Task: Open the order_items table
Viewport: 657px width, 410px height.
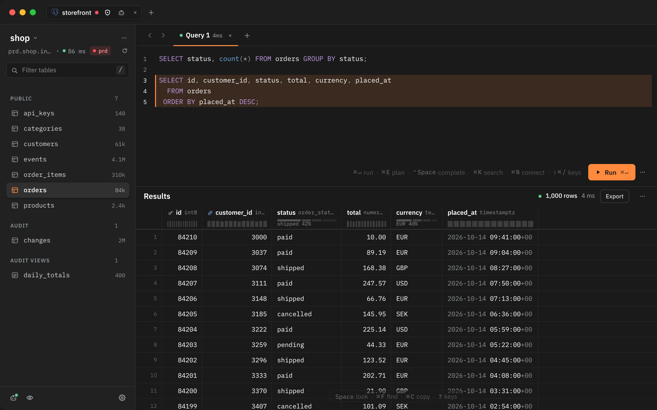Action: pyautogui.click(x=67, y=175)
